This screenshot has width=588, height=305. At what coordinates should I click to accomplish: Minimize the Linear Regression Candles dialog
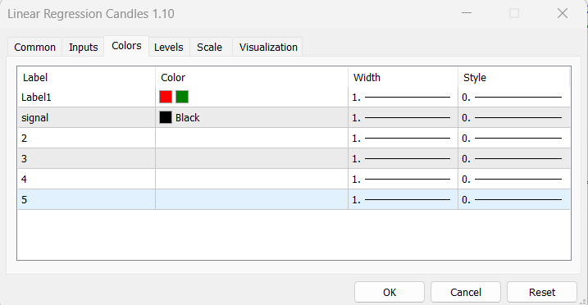coord(467,13)
